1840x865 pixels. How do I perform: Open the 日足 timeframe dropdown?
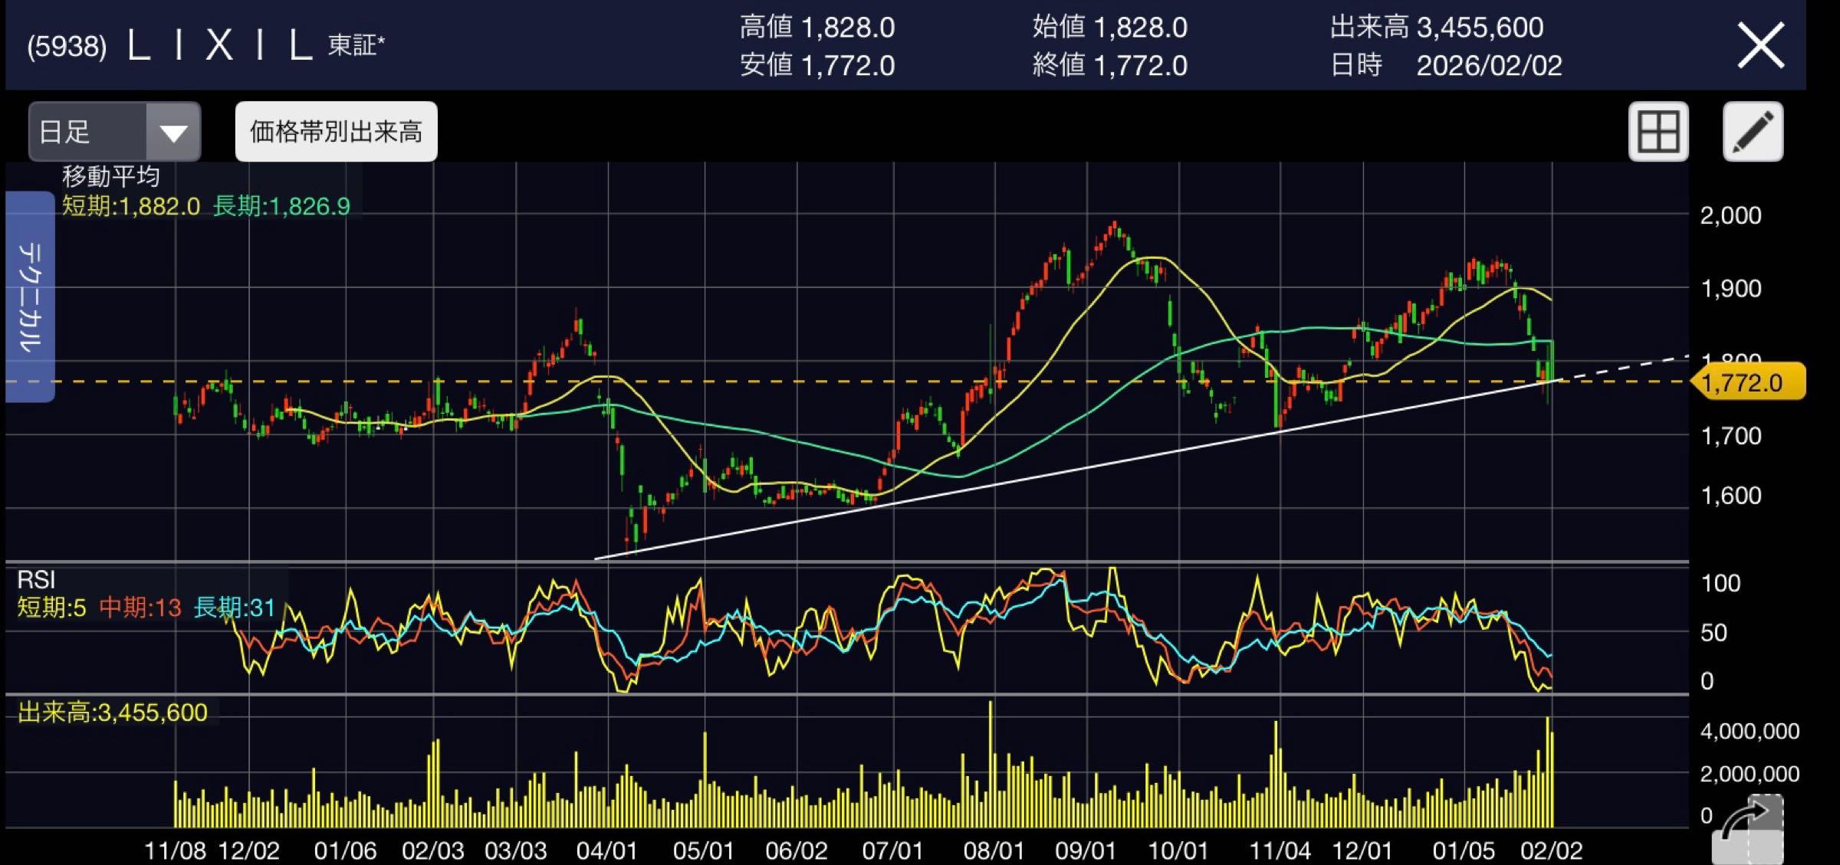click(x=86, y=132)
